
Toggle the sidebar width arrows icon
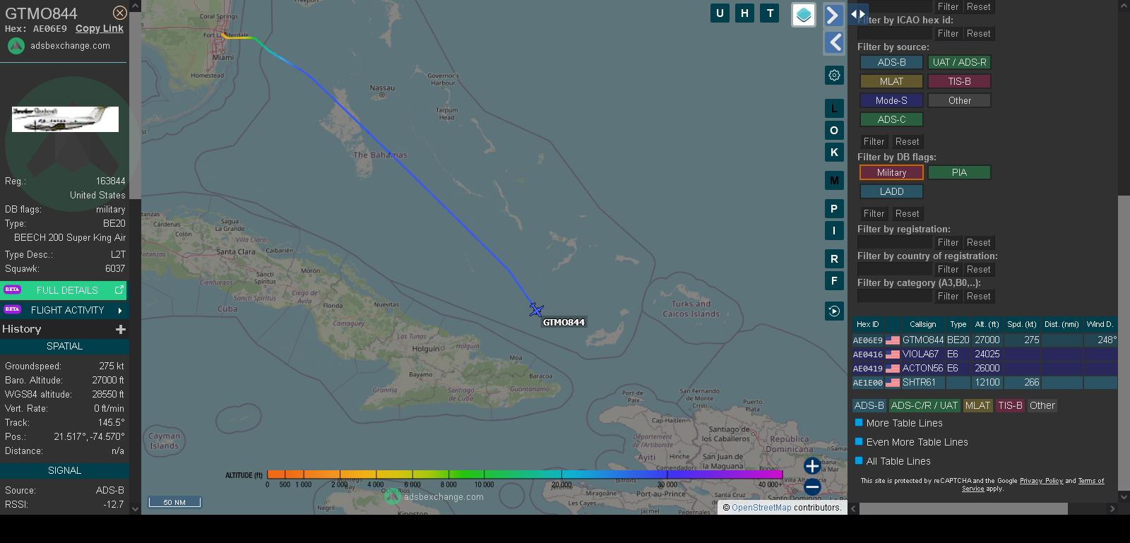coord(858,13)
